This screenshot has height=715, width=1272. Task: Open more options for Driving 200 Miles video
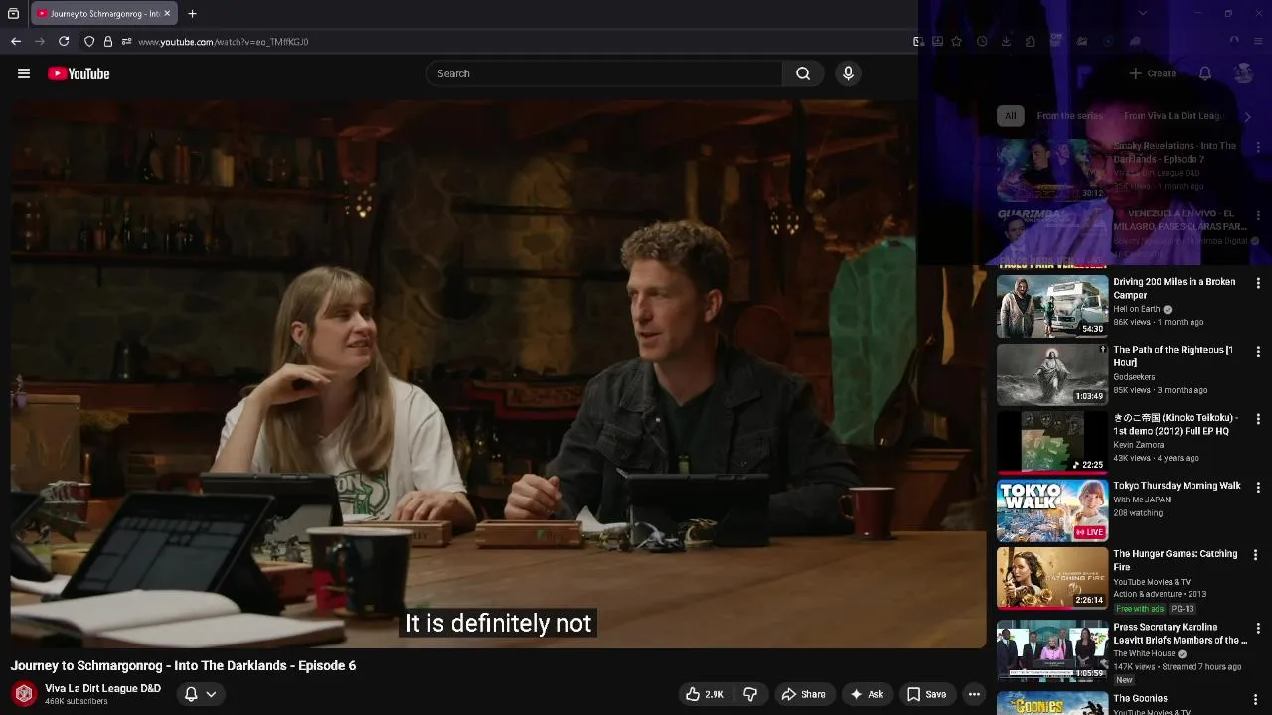1258,283
